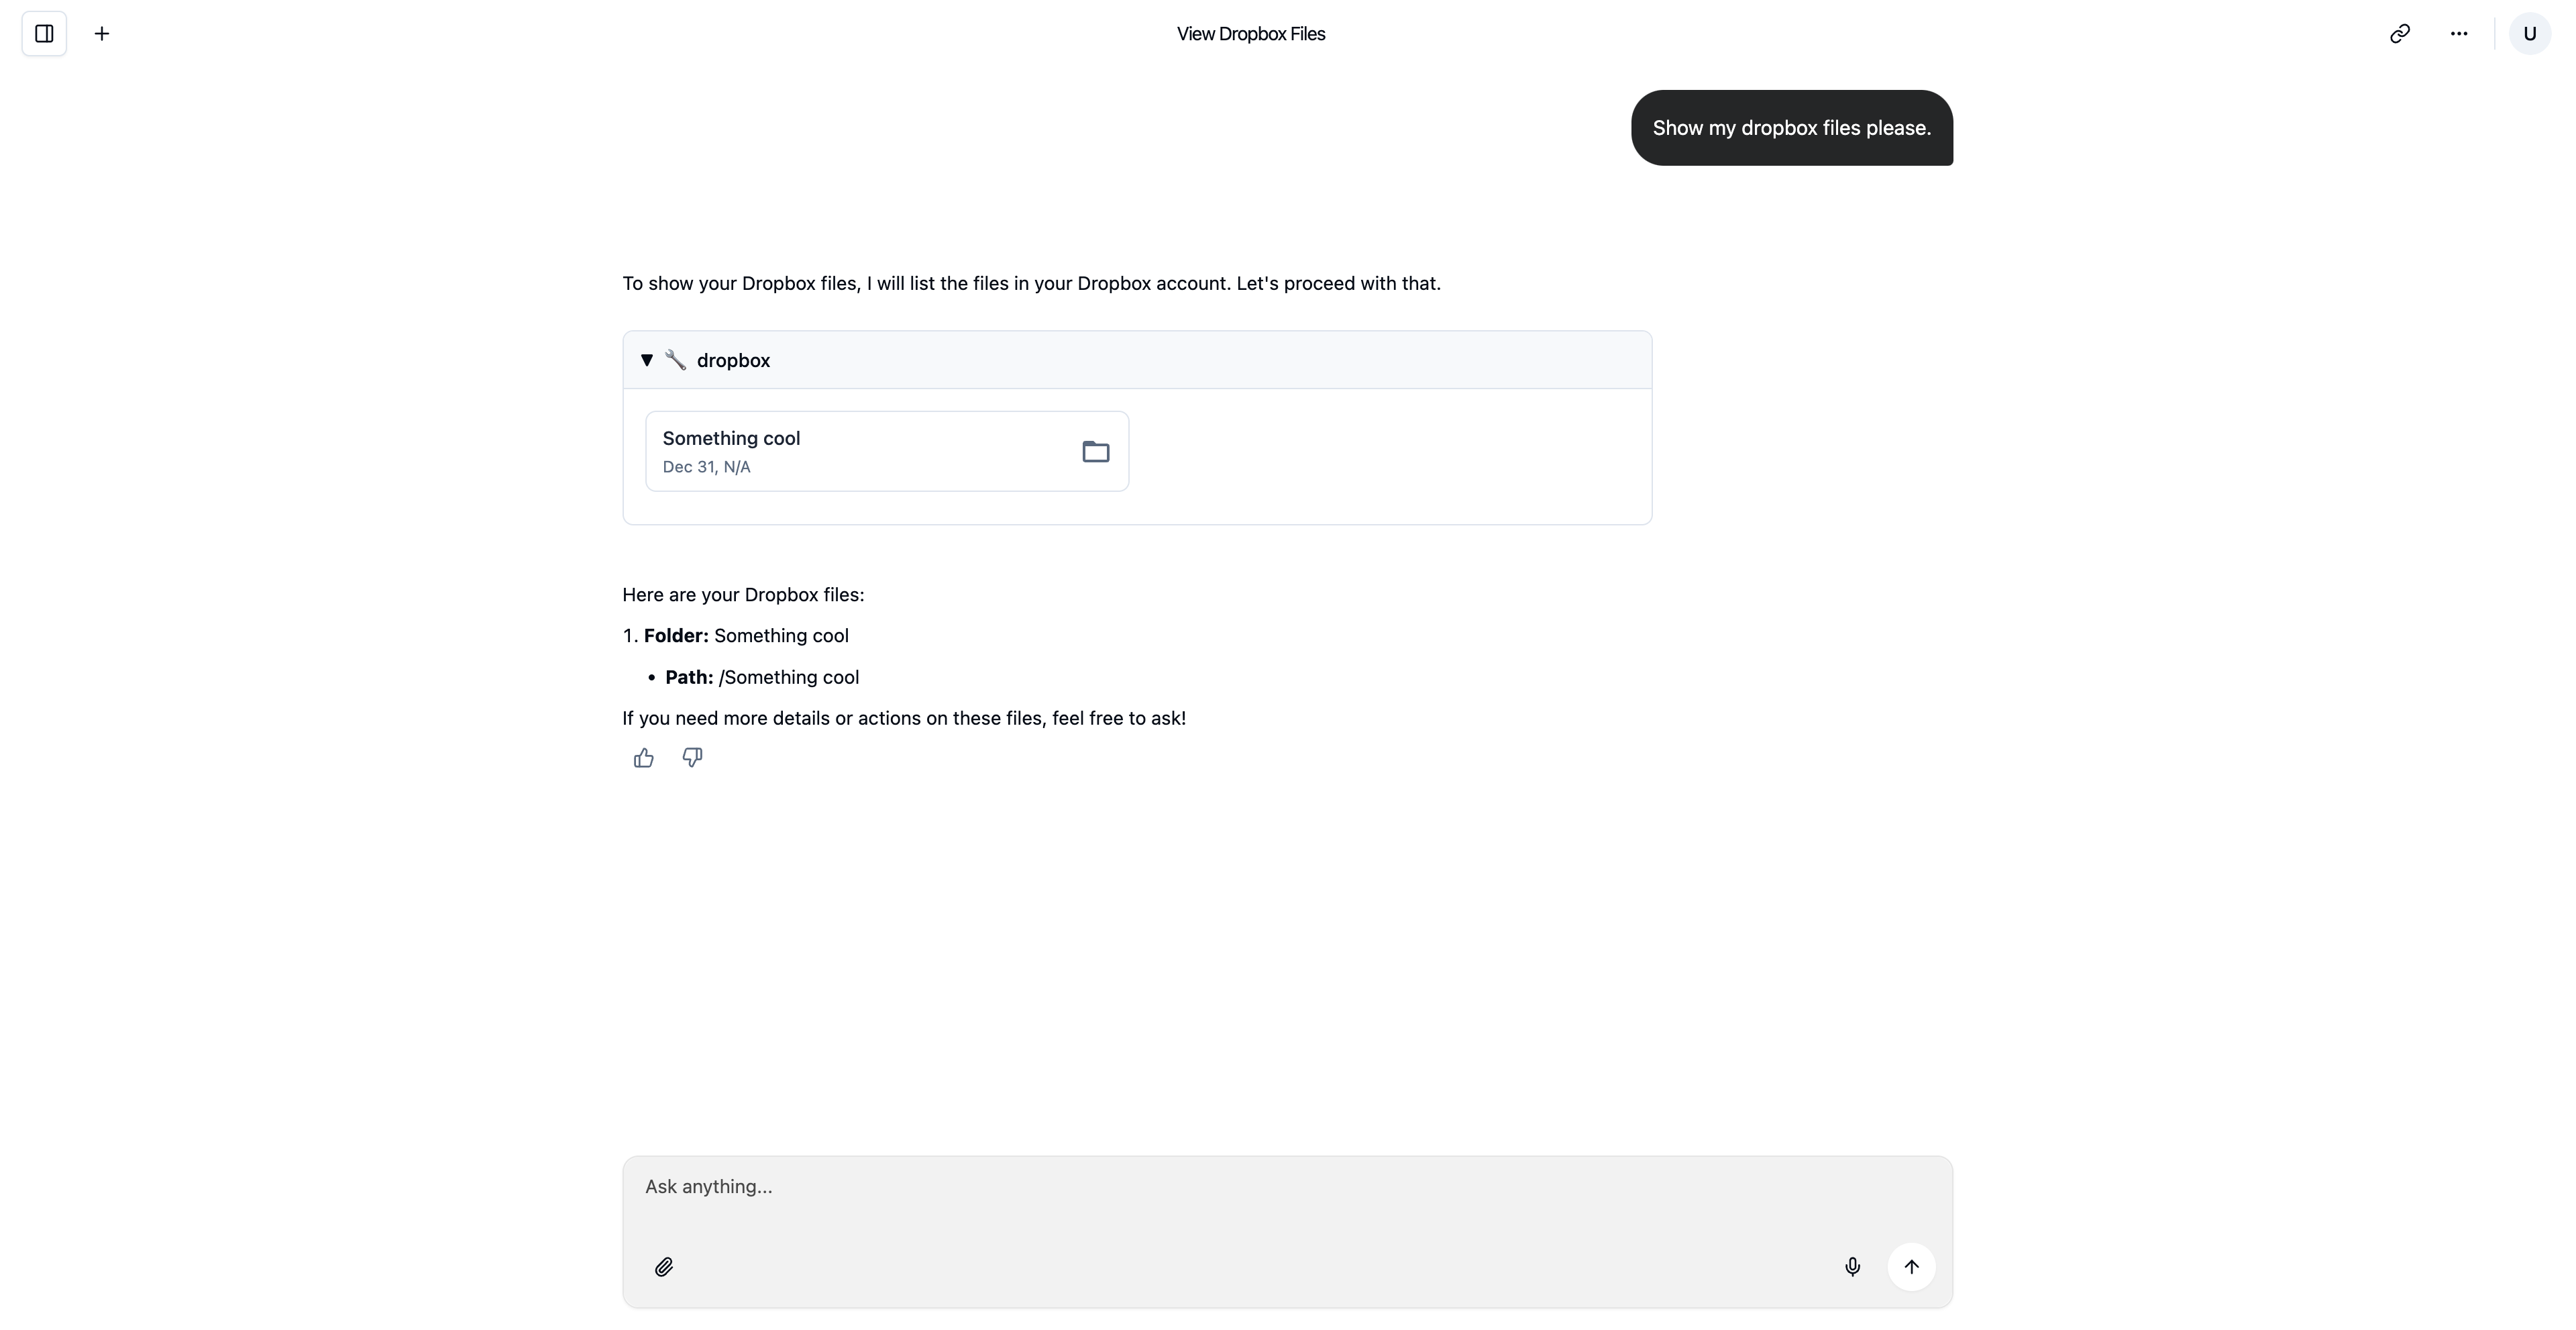Select the Something cool folder card
Screen dimensions: 2576x1330
(885, 451)
